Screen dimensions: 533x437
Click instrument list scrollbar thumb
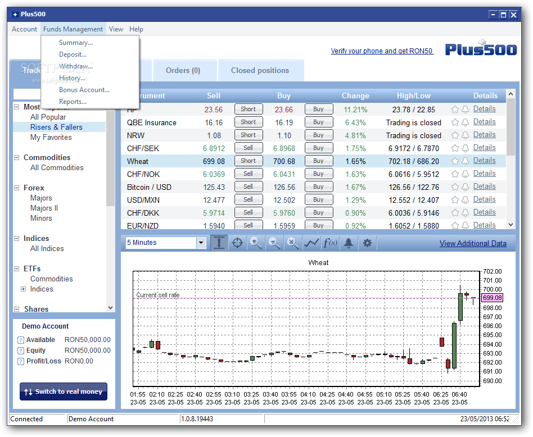pos(511,127)
